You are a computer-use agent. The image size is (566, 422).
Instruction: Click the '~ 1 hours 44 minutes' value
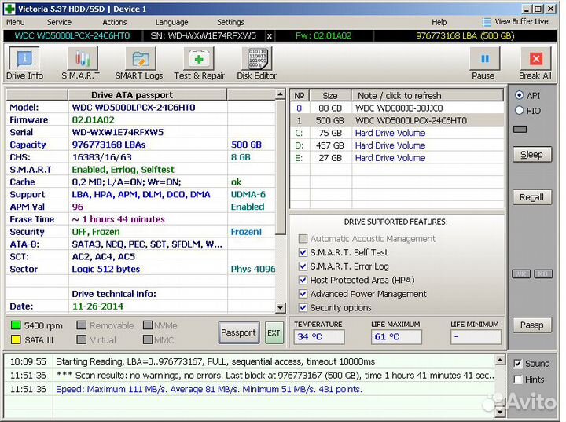coord(119,219)
